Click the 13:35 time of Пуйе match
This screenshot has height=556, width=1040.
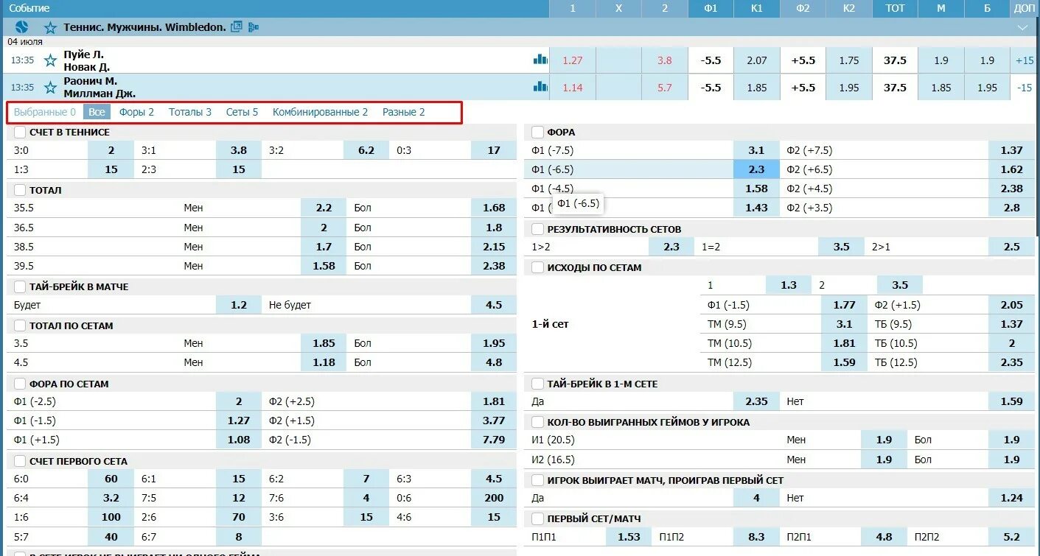coord(22,60)
